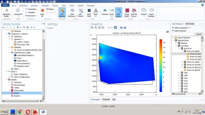Click the zoom extents icon in Graphics
Screen dimensions: 205x115
point(103,27)
